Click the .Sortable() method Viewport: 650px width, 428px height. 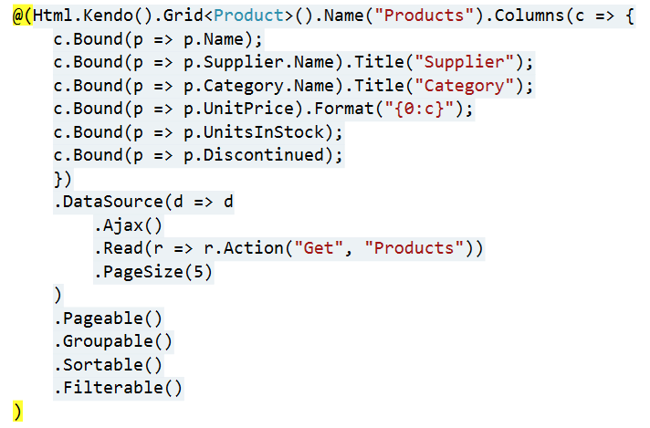(x=109, y=365)
